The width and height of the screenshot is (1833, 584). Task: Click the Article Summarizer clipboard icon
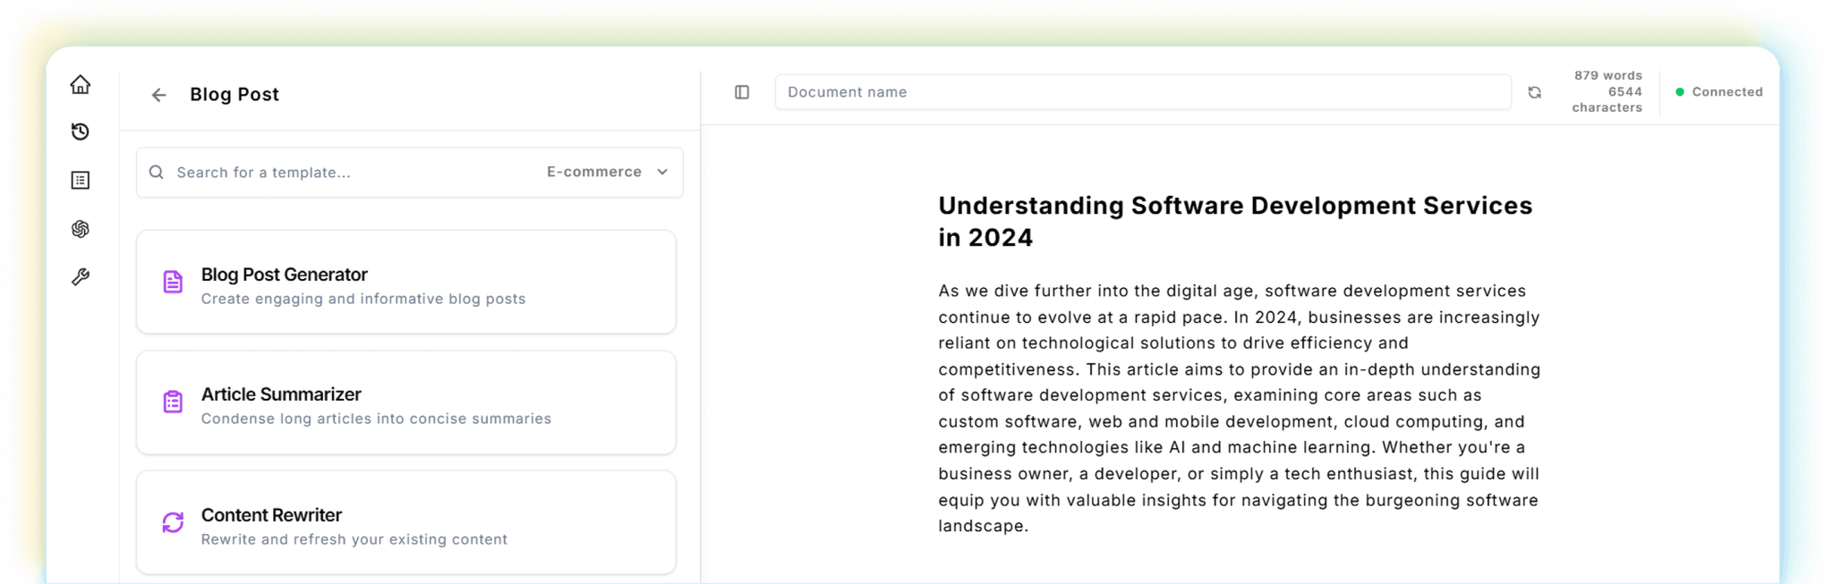173,402
